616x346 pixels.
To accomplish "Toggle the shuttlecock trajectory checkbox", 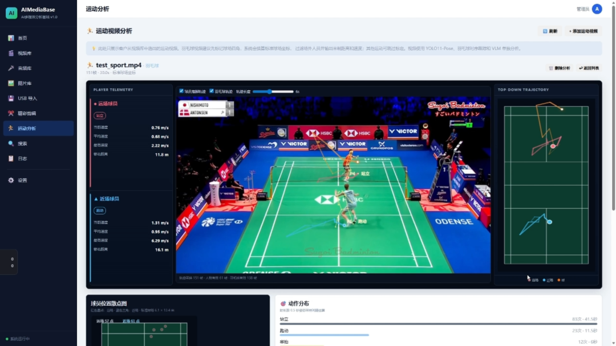I will (212, 91).
